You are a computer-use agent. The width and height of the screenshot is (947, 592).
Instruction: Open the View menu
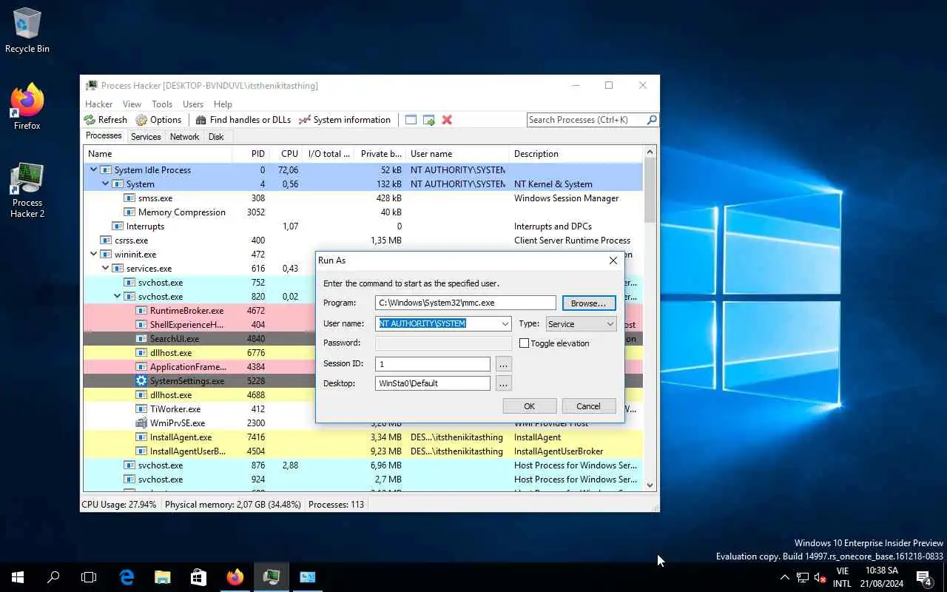[132, 104]
